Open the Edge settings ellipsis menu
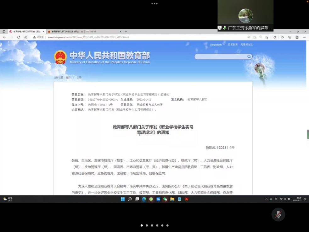Viewport: 309px width, 232px height. pyautogui.click(x=304, y=37)
